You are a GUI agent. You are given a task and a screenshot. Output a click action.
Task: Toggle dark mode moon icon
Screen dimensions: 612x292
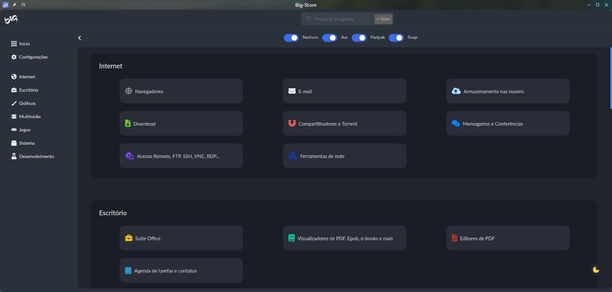point(596,270)
